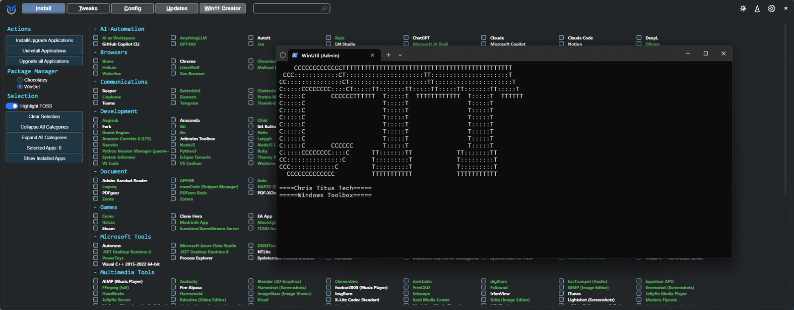Viewport: 794px width, 310px height.
Task: Open terminal profile dropdown chevron
Action: [400, 55]
